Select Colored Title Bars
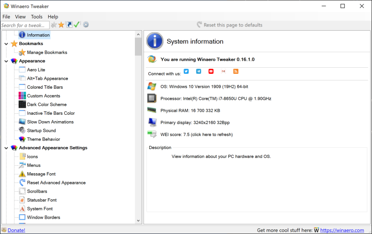Viewport: 372px width, 234px height. click(x=45, y=87)
